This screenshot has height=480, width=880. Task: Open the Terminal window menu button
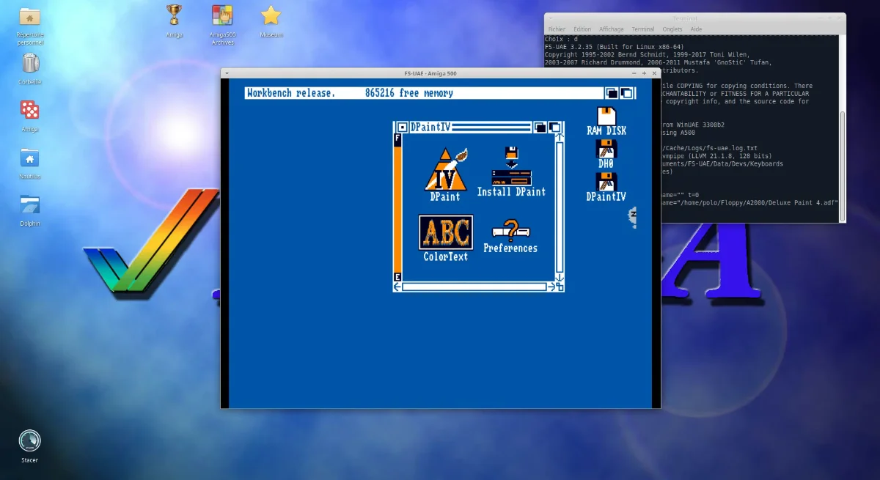tap(551, 18)
